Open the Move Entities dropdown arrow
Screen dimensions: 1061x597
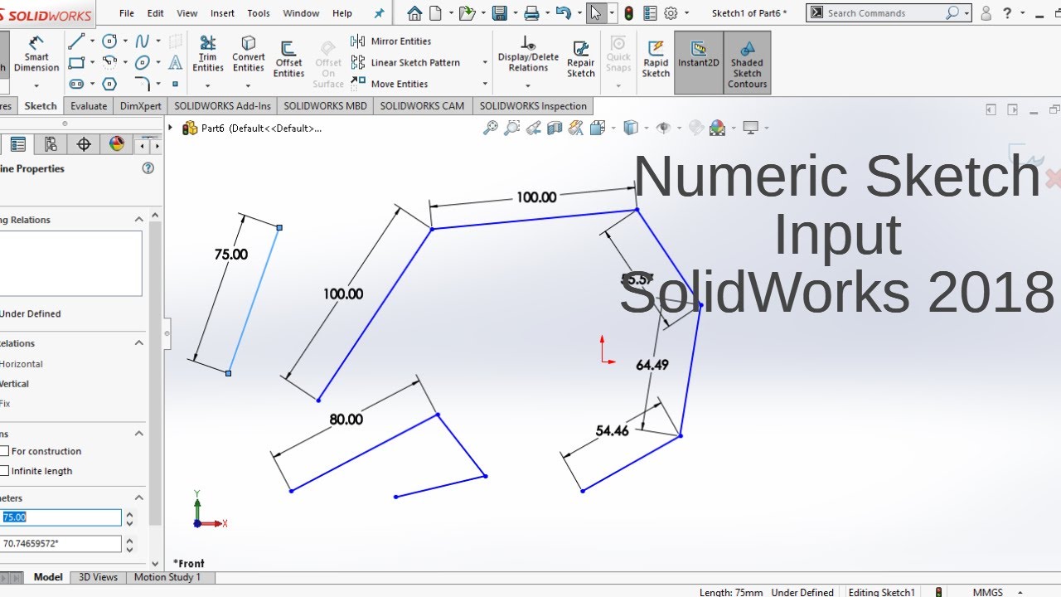pos(485,84)
